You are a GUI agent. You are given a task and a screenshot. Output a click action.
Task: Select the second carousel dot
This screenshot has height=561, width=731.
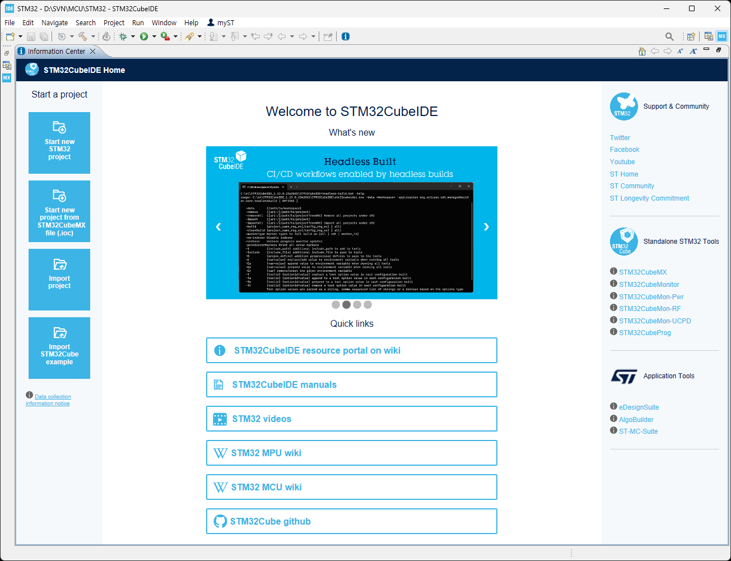point(346,305)
